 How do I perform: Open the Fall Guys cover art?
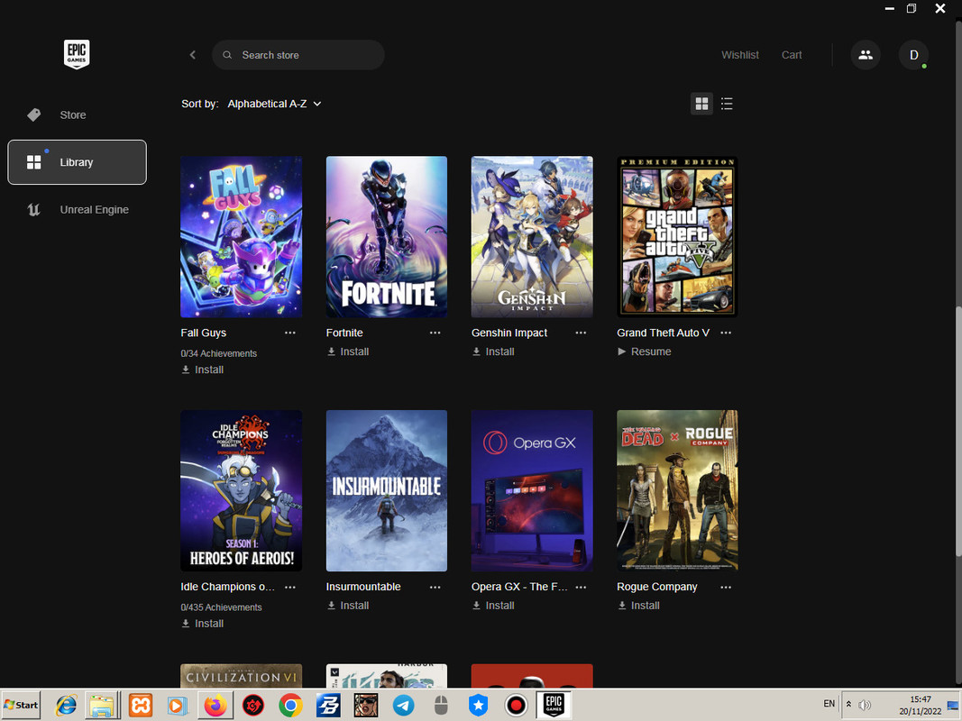241,237
